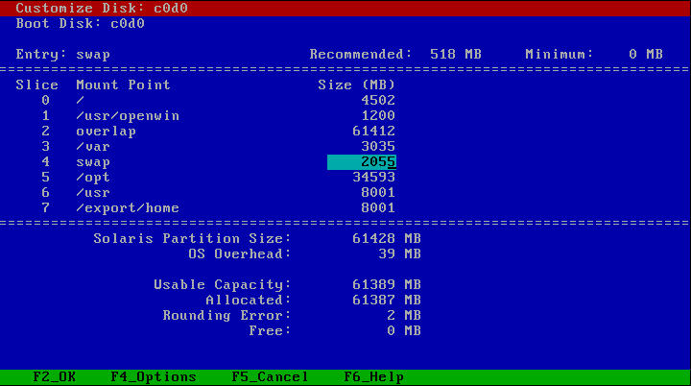Click the Recommended 518 MB value
The image size is (691, 386).
[455, 55]
